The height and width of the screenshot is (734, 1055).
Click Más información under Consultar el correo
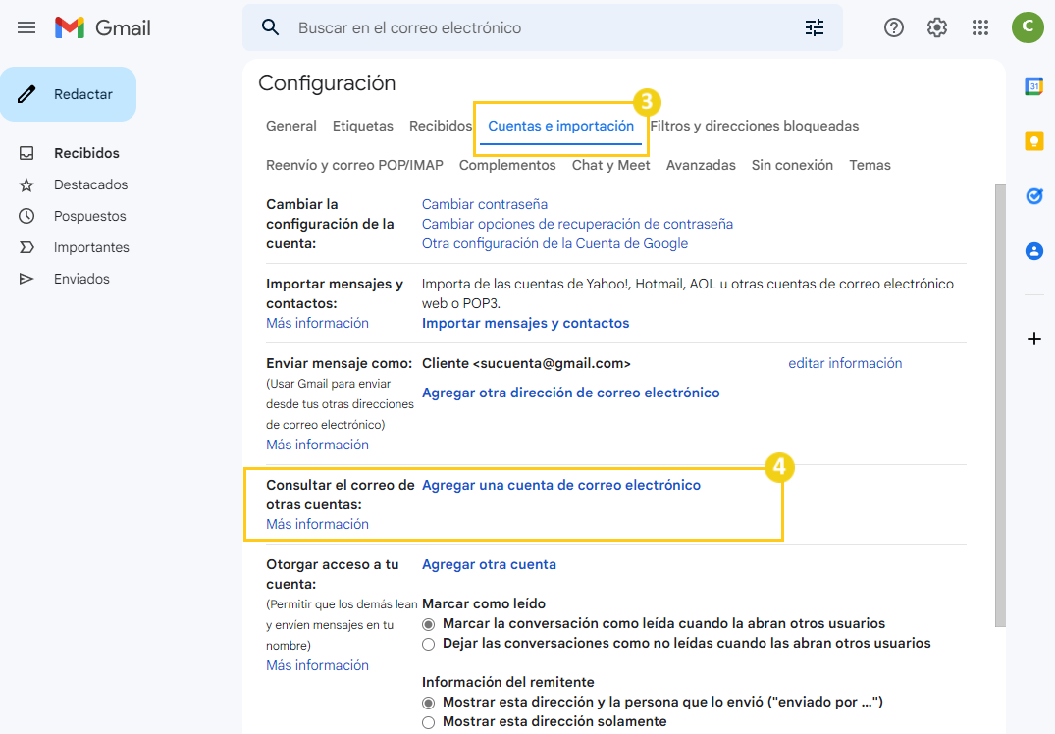coord(318,524)
